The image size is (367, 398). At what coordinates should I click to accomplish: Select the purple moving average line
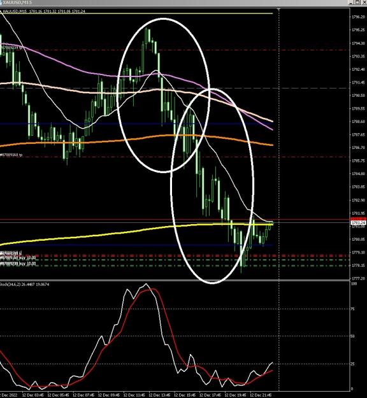76,69
